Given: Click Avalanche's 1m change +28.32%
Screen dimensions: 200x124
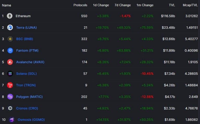Looking at the screenshot, I should [146, 62].
